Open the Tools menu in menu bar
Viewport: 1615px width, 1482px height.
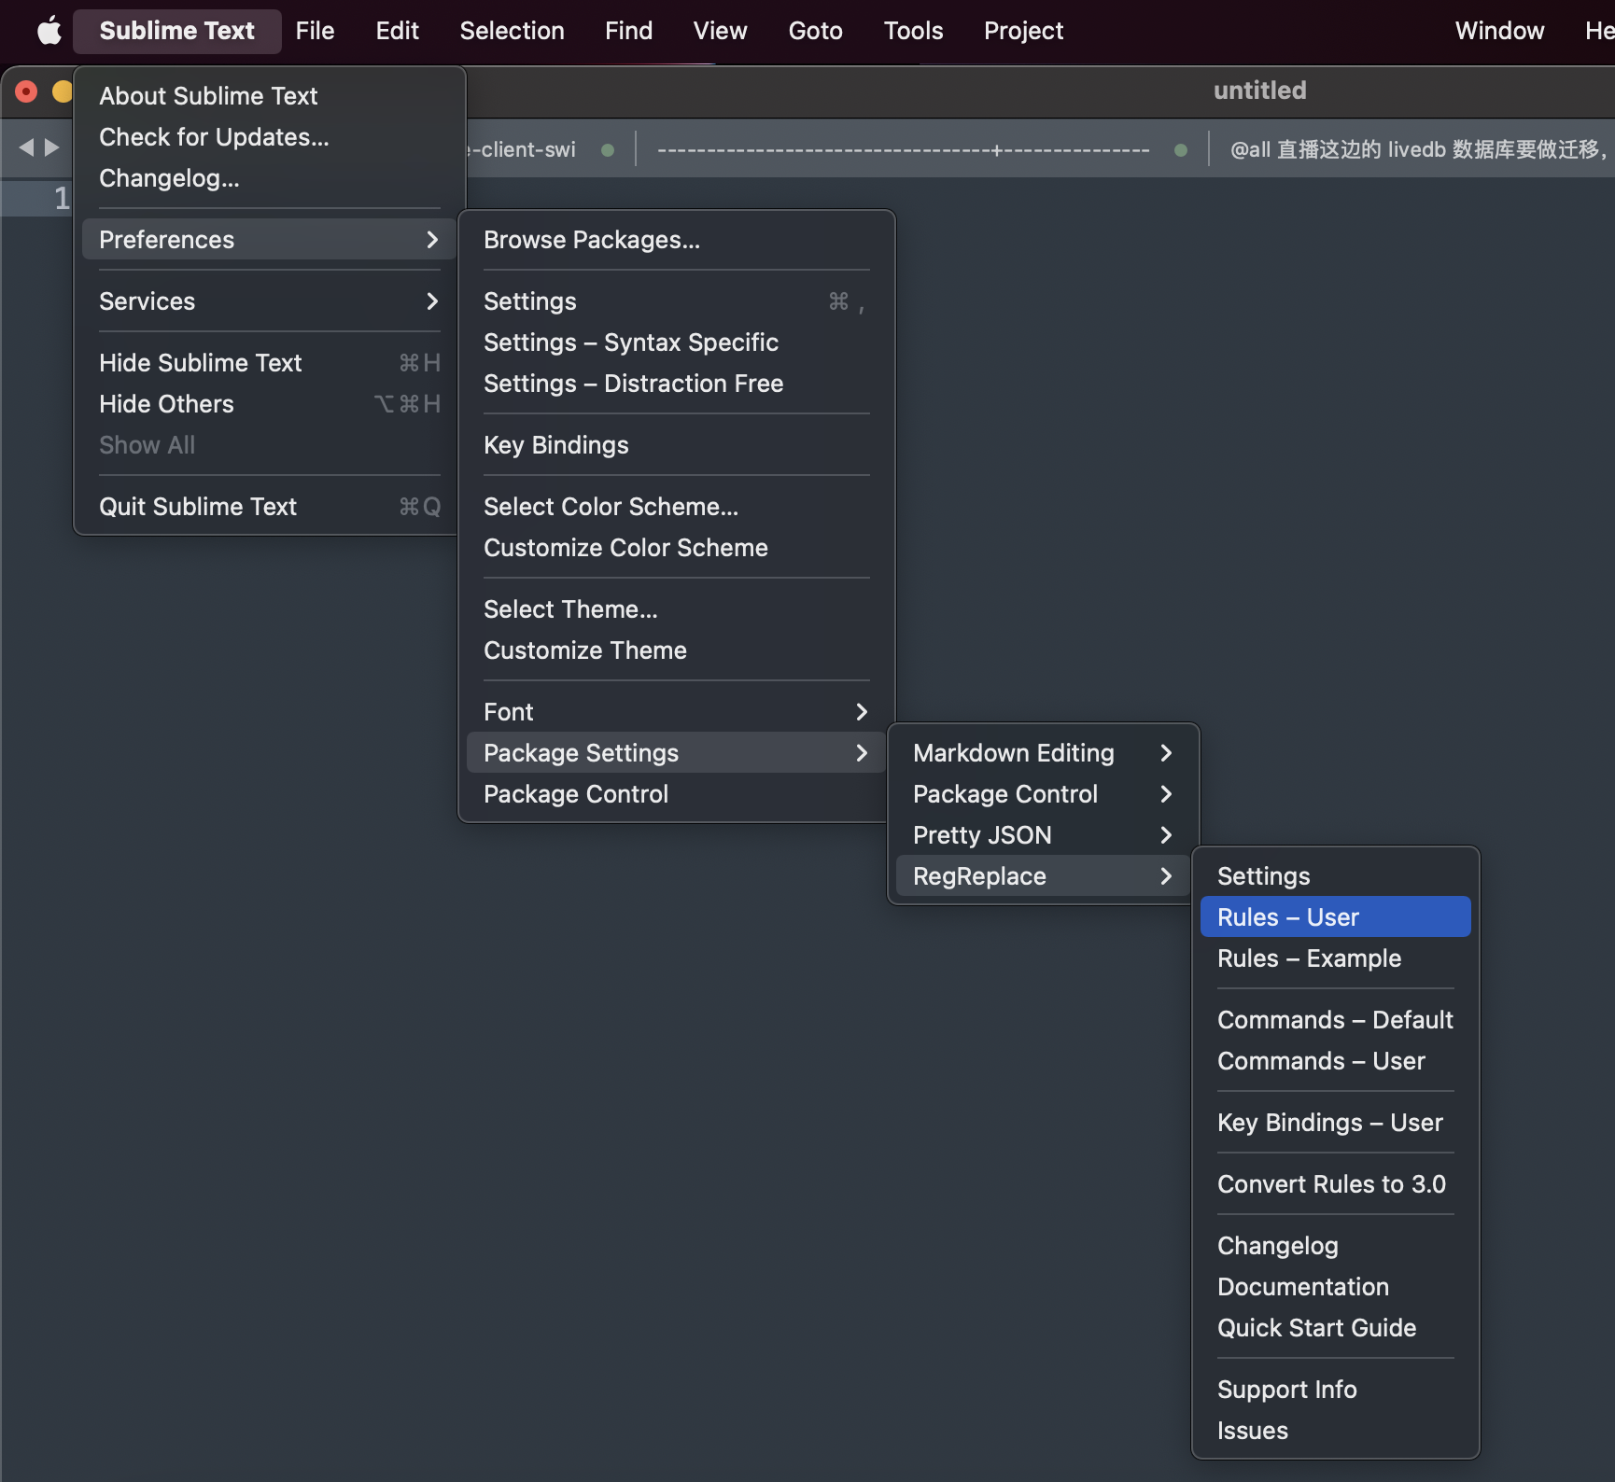click(x=913, y=31)
